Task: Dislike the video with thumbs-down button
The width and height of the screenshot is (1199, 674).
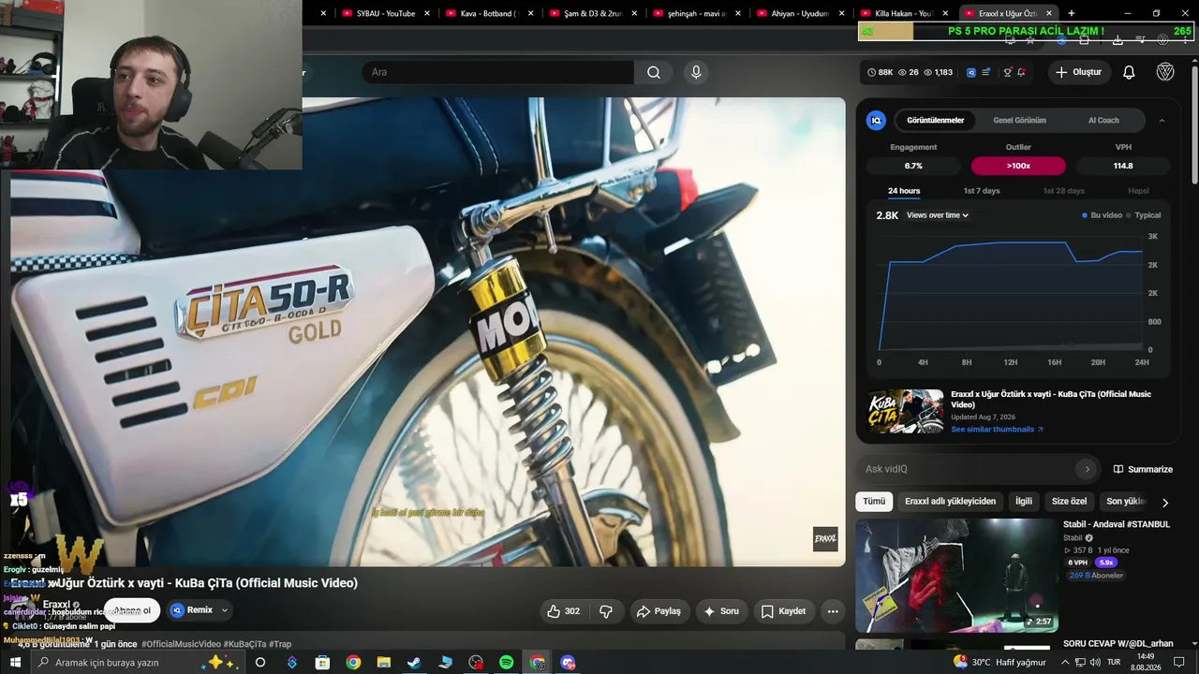Action: 606,611
